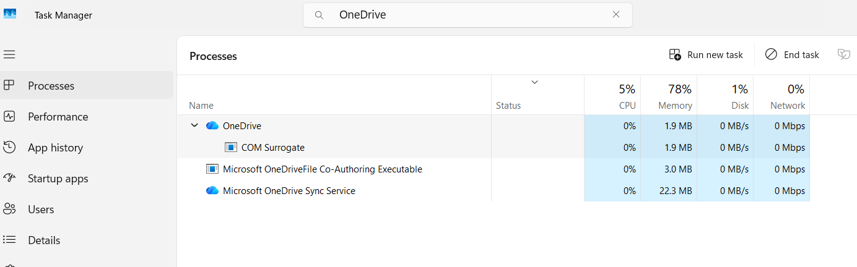Click the search magnifier icon
Viewport: 857px width, 267px height.
[x=320, y=15]
